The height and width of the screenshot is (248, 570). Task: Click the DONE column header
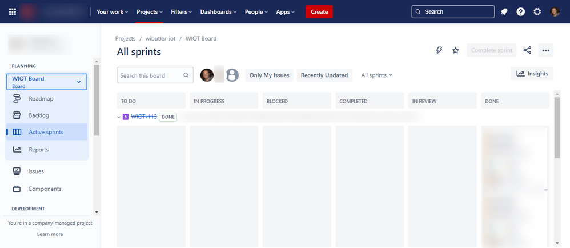tap(515, 101)
